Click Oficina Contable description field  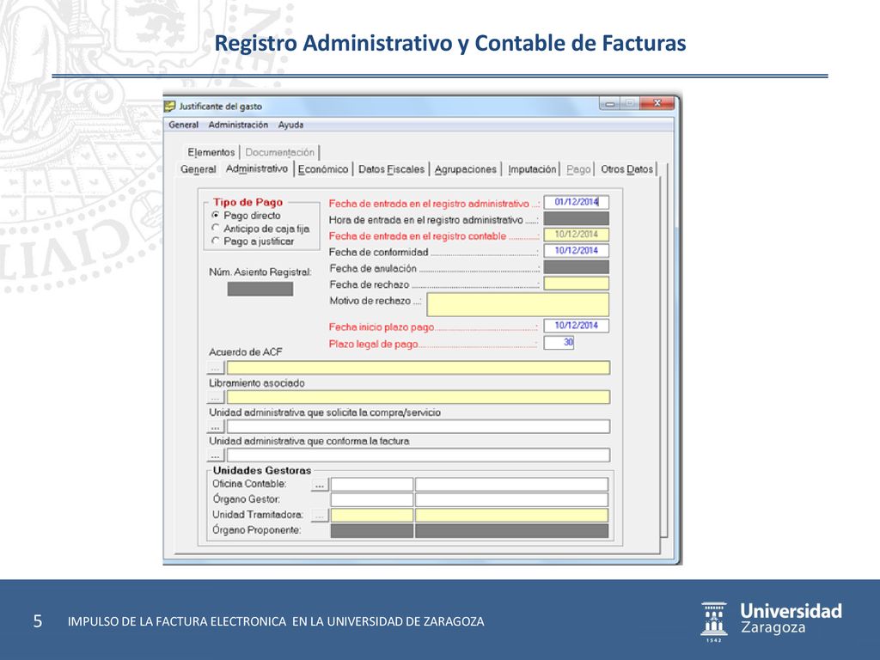coord(512,485)
